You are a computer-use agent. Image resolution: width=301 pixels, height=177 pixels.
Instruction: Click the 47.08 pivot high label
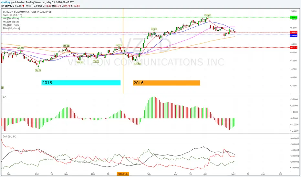click(x=67, y=46)
